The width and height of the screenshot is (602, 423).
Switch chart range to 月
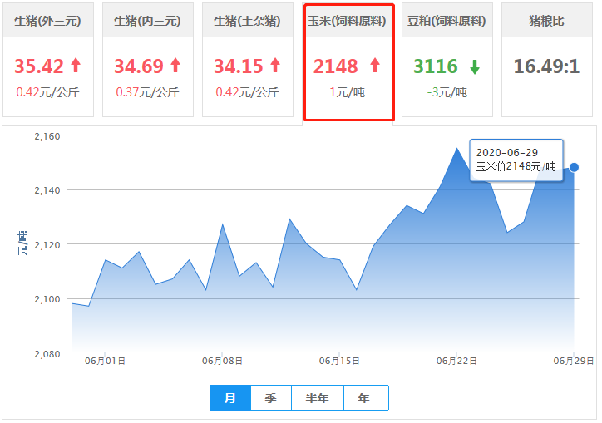230,398
